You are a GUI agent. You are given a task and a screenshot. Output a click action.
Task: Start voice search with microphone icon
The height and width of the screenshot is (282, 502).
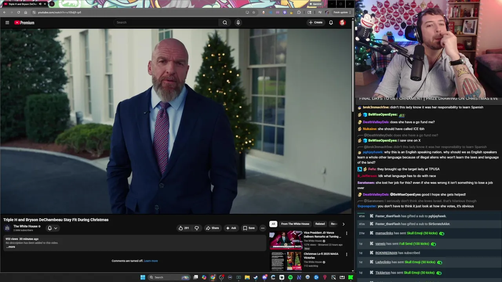238,22
